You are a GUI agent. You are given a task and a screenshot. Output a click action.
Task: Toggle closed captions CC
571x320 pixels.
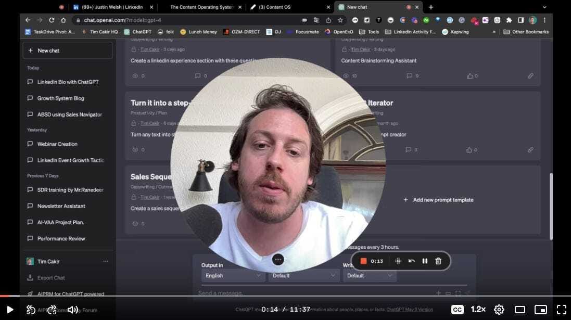click(458, 310)
